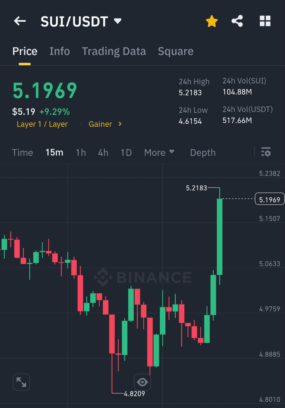Open the Gainer link
Image resolution: width=285 pixels, height=408 pixels.
click(x=100, y=124)
